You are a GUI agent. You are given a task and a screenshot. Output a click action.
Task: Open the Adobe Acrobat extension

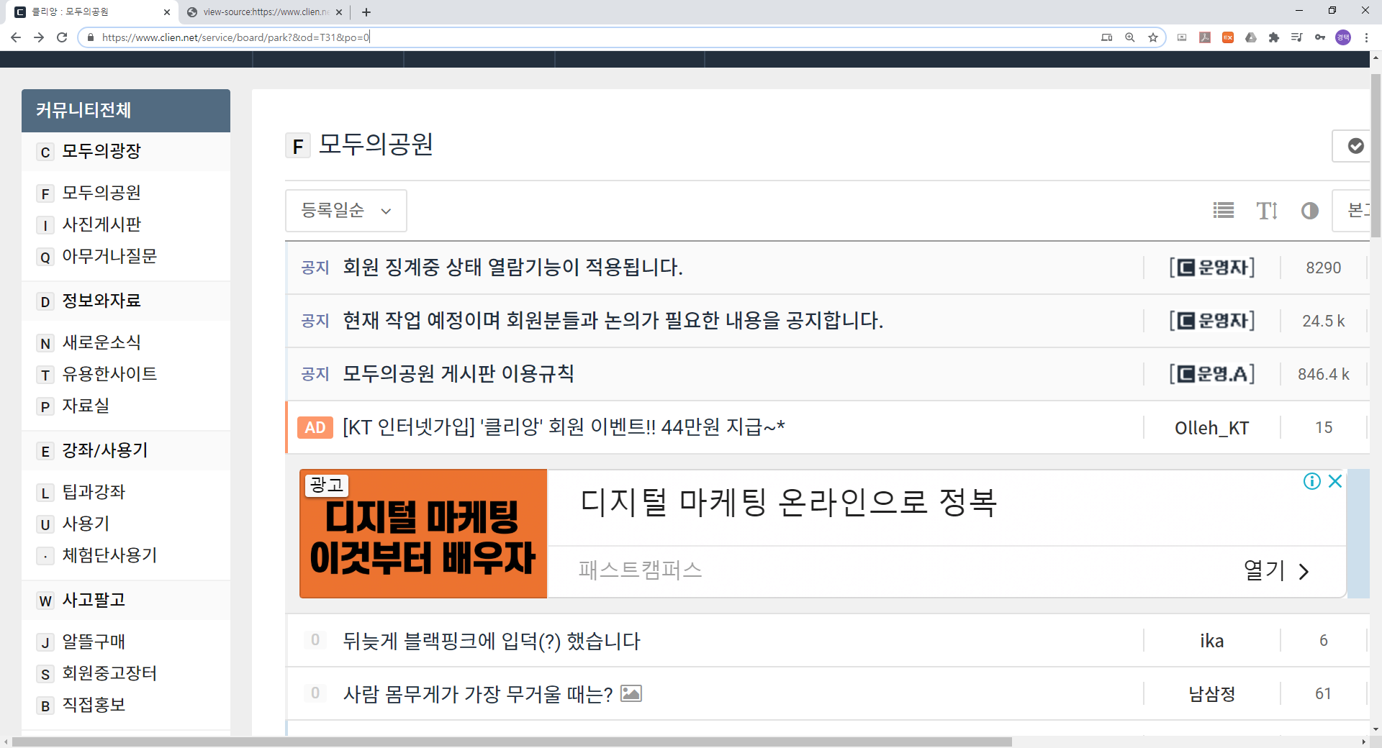[x=1205, y=37]
